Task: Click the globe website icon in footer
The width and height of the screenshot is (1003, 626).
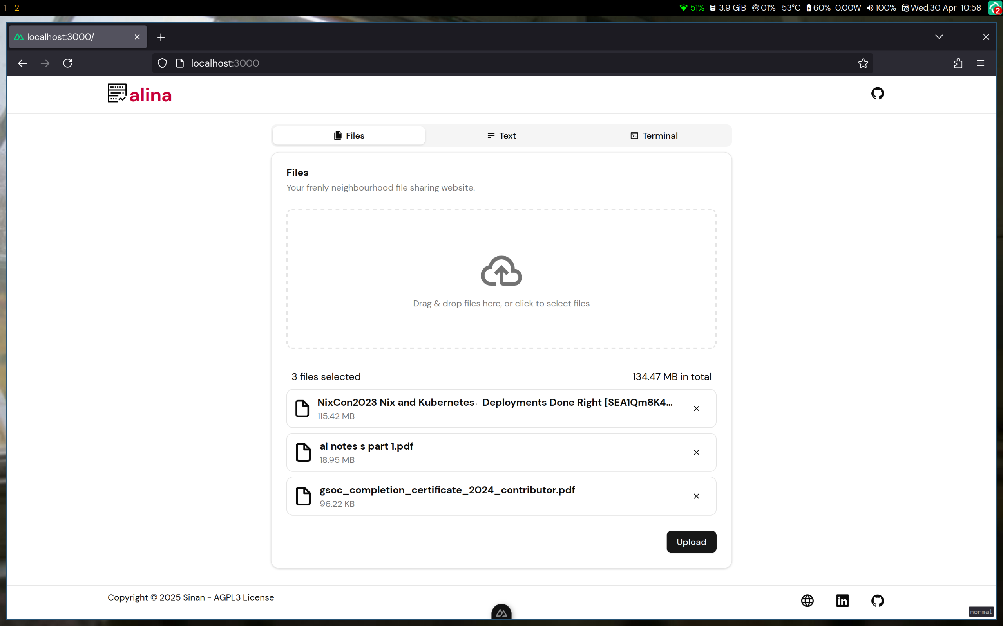Action: (x=807, y=600)
